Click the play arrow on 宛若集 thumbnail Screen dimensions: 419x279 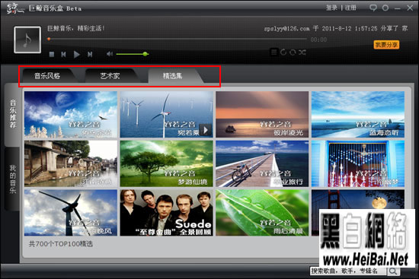coord(206,130)
